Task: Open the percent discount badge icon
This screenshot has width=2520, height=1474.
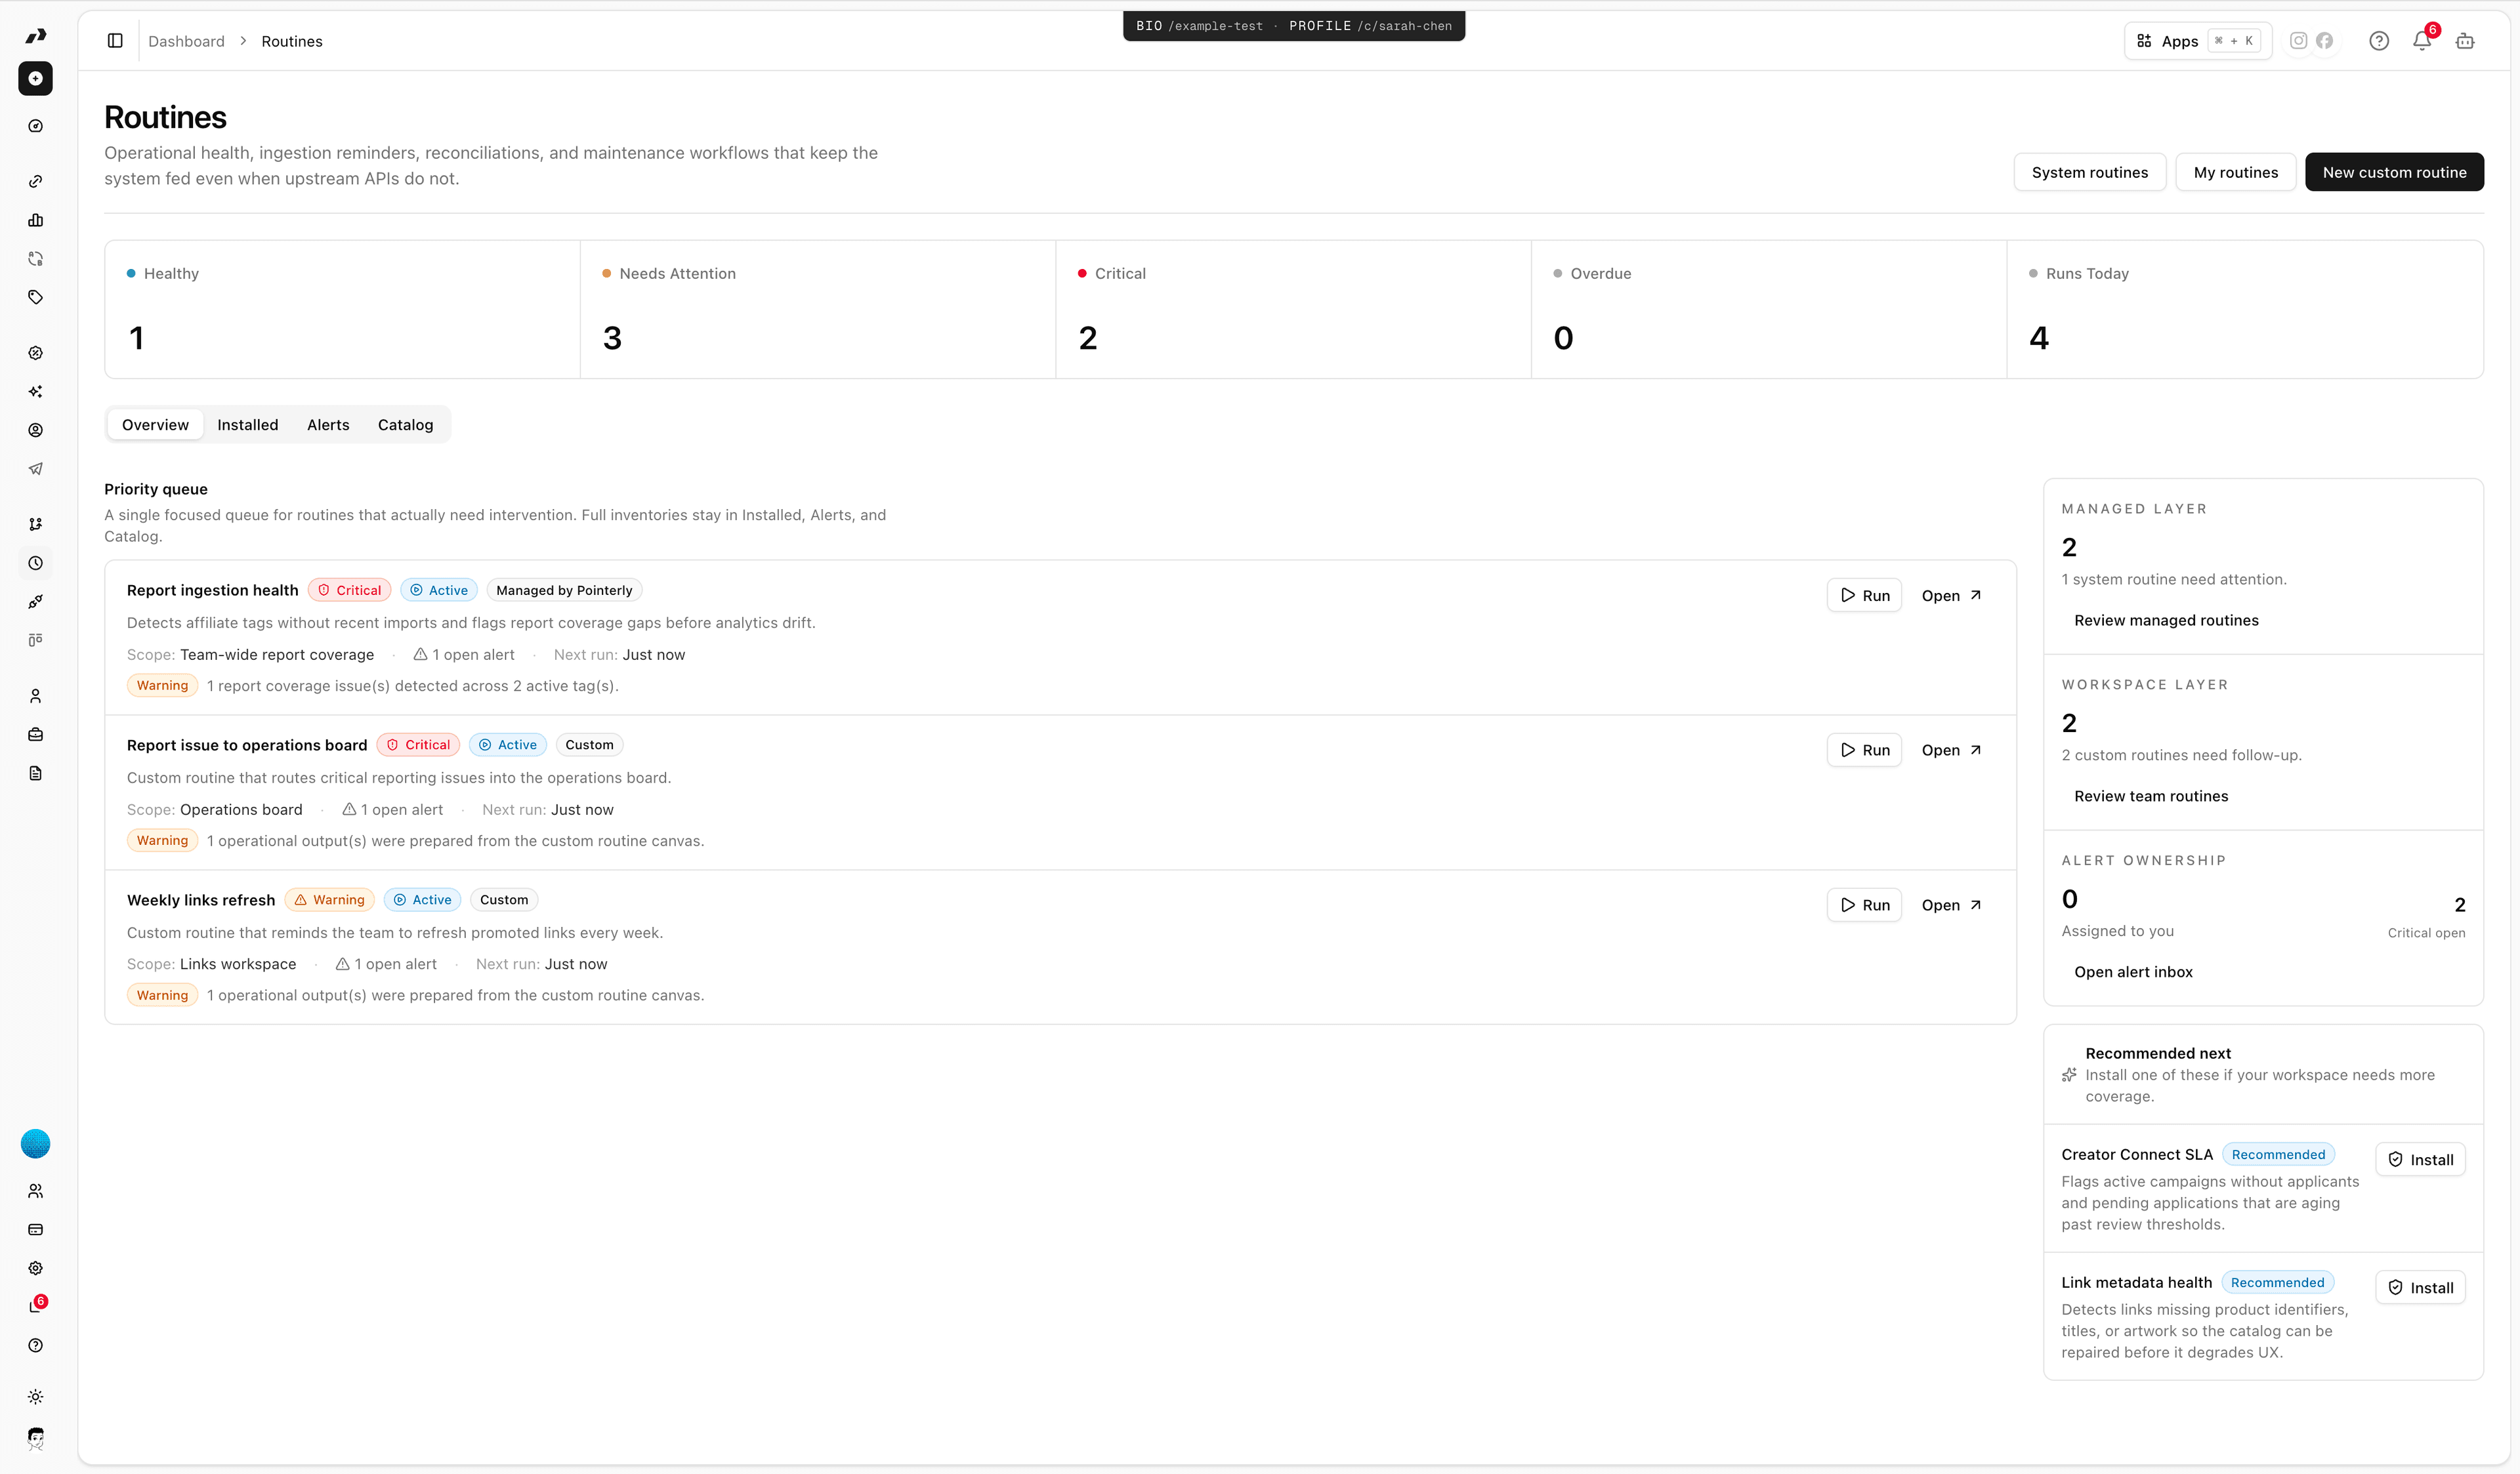Action: tap(35, 353)
